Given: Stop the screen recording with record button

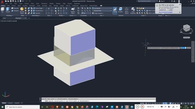Looking at the screenshot, I should click(142, 107).
